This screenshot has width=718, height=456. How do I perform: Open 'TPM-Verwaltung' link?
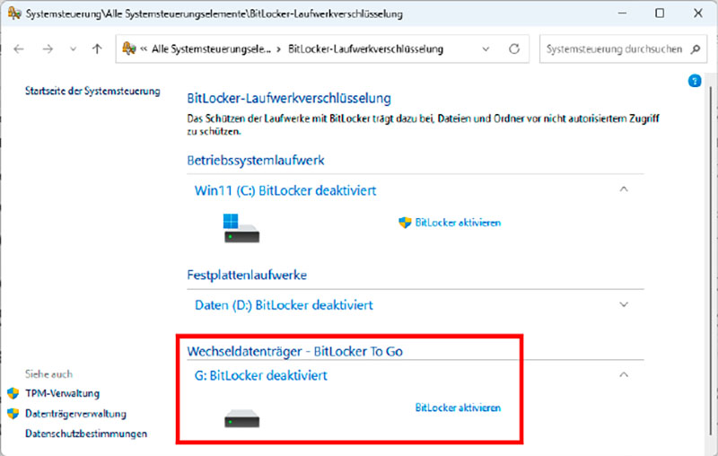(62, 393)
